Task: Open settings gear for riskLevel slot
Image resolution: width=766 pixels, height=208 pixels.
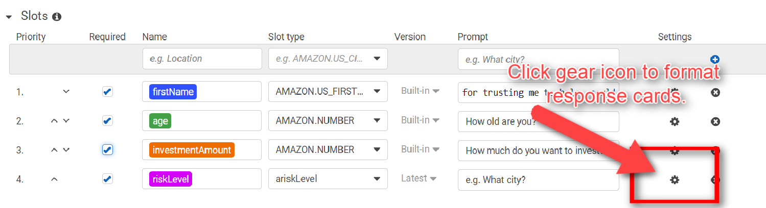Action: (x=675, y=179)
